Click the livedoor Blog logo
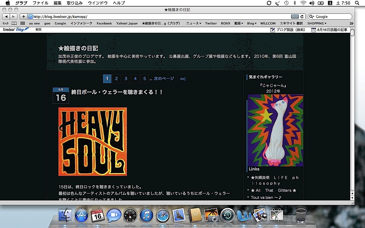365x228 pixels. point(16,29)
